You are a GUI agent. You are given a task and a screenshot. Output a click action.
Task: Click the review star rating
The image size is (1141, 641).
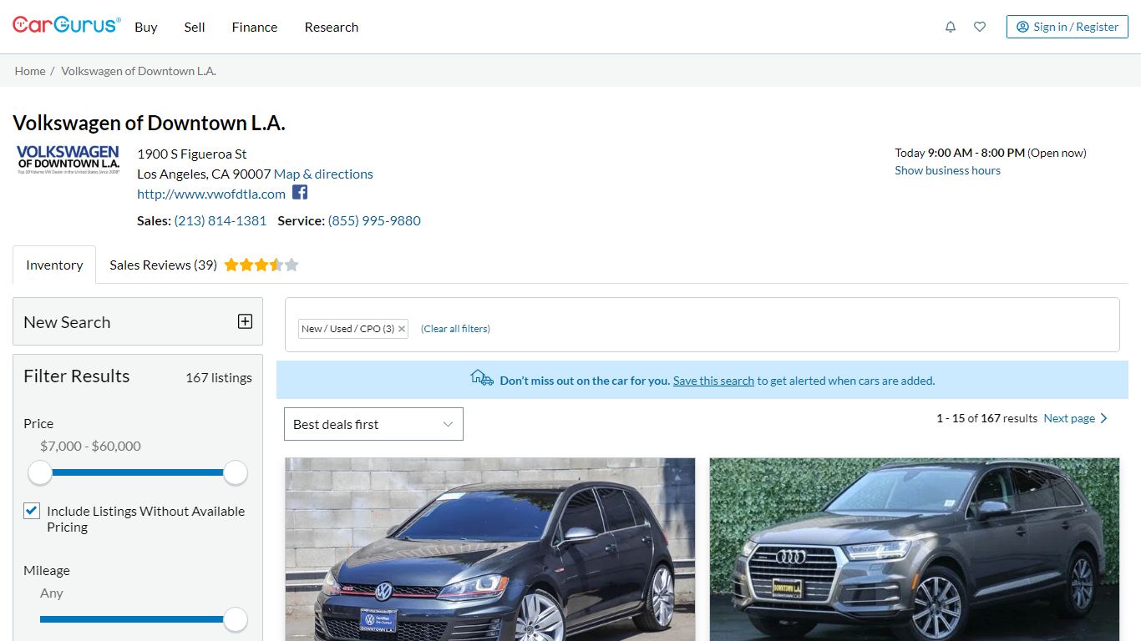click(261, 265)
